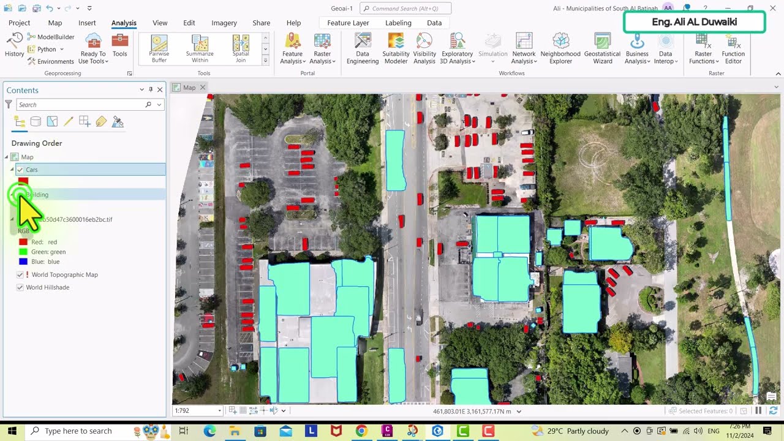This screenshot has width=784, height=441.
Task: Switch Contents to List By Data Source
Action: click(x=36, y=121)
